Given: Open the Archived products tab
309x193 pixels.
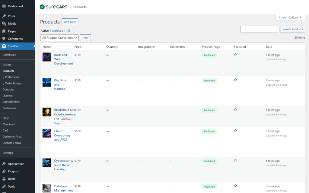Looking at the screenshot, I should [x=57, y=31].
